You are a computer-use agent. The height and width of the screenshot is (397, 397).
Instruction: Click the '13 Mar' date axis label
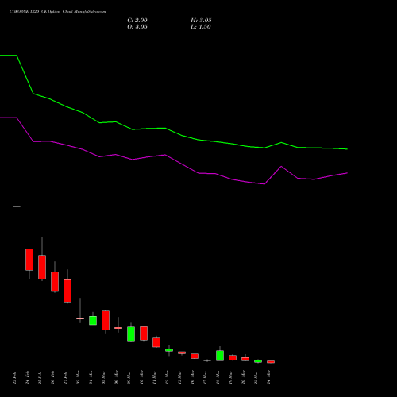[180, 377]
